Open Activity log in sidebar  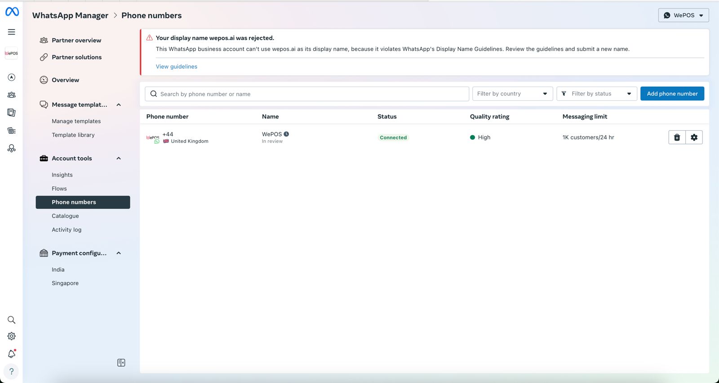click(x=67, y=229)
